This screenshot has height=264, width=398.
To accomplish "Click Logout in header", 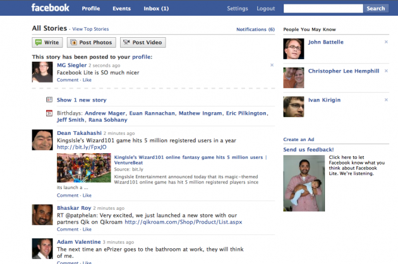I will [x=266, y=8].
